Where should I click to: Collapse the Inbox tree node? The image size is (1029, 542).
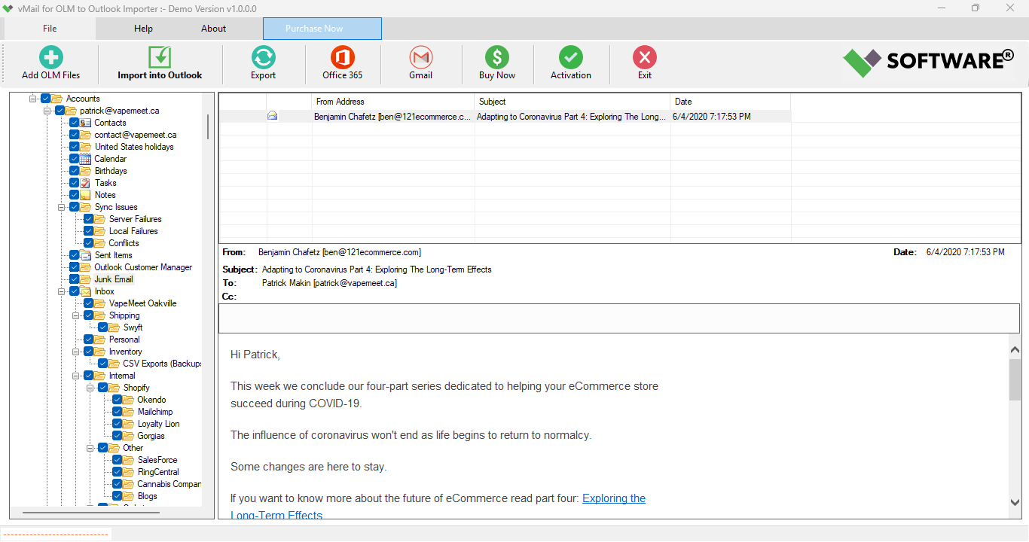(62, 291)
